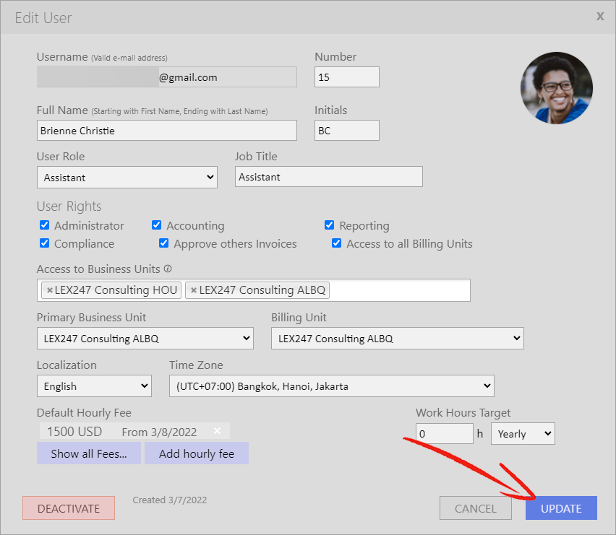The image size is (616, 535).
Task: Click info icon beside Access to Business Units
Action: coord(168,269)
